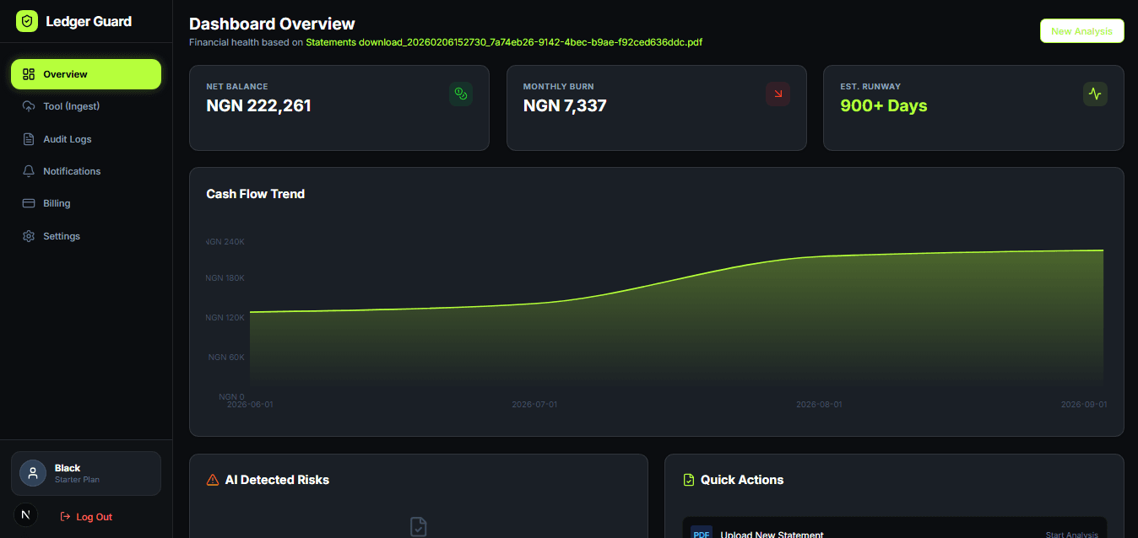
Task: Click the 2026-09-01 date label
Action: pyautogui.click(x=1084, y=405)
